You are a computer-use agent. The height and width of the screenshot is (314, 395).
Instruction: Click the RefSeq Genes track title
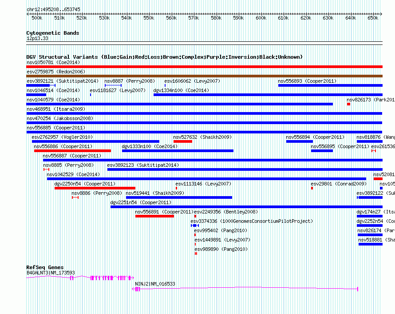tap(45, 267)
